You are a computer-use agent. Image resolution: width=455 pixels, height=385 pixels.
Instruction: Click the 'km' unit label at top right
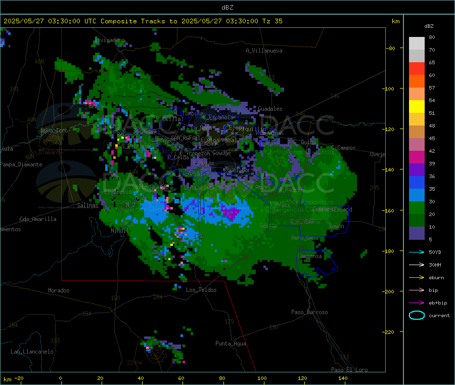(x=395, y=21)
